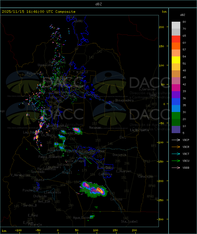Pick the purple 36-39 dBZ swatch
197x234 pixels.
click(176, 94)
